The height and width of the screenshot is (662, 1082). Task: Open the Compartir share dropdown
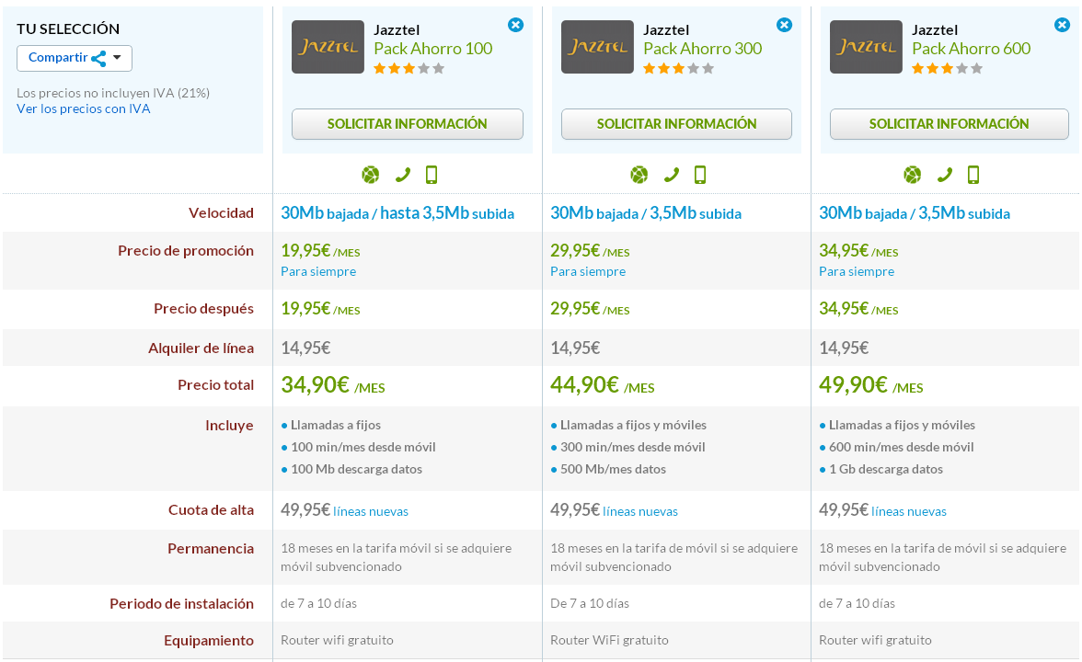(x=75, y=58)
